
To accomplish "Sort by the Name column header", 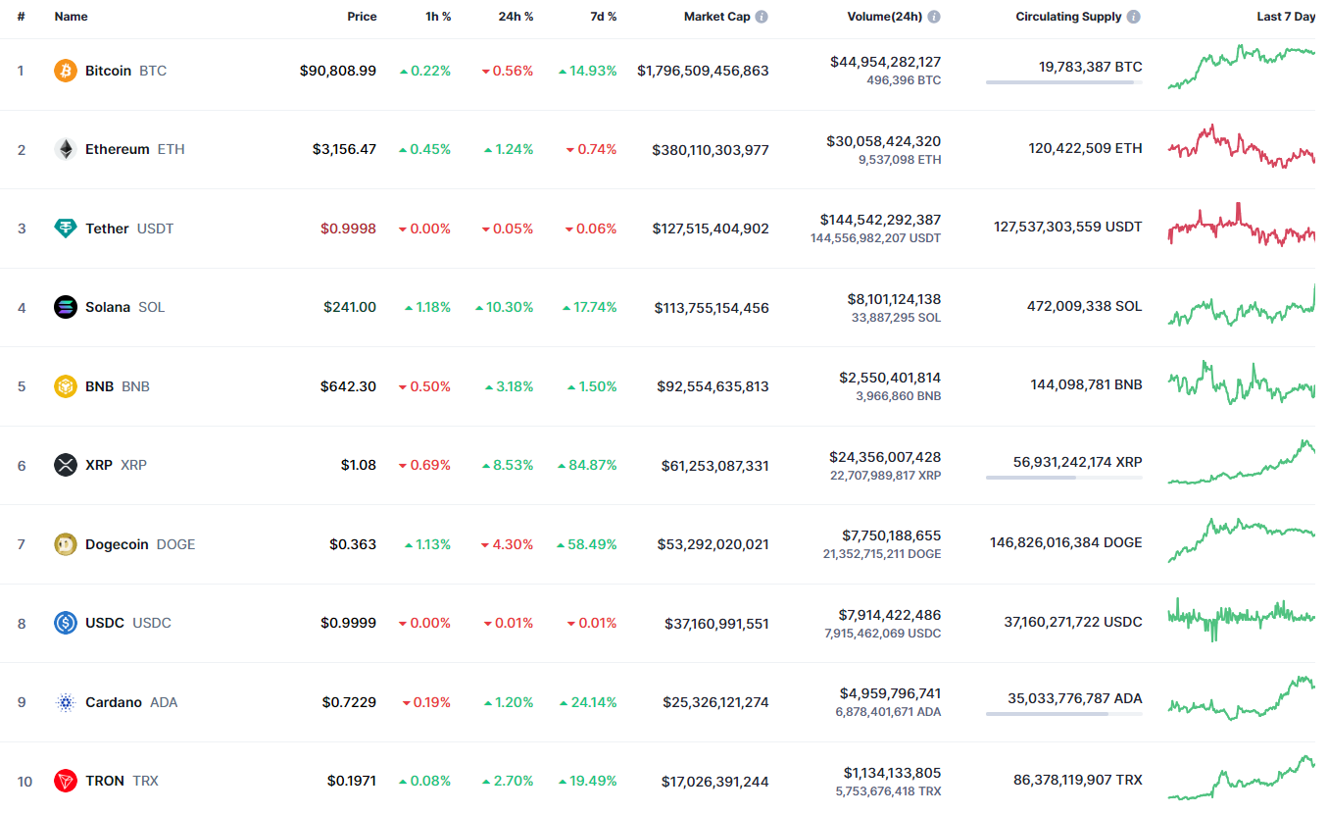I will (x=71, y=17).
